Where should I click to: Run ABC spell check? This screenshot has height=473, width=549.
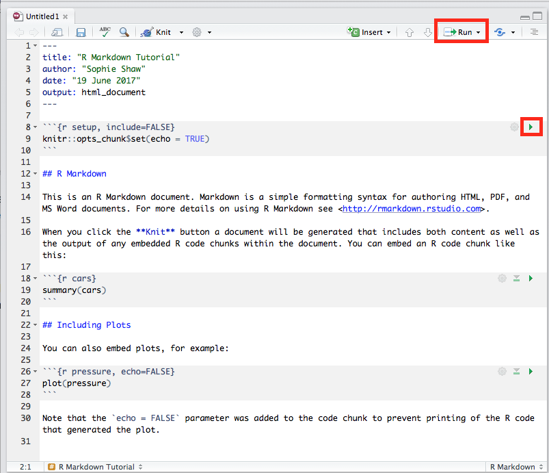[x=105, y=32]
